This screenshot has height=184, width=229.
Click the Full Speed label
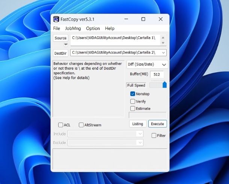point(136,85)
